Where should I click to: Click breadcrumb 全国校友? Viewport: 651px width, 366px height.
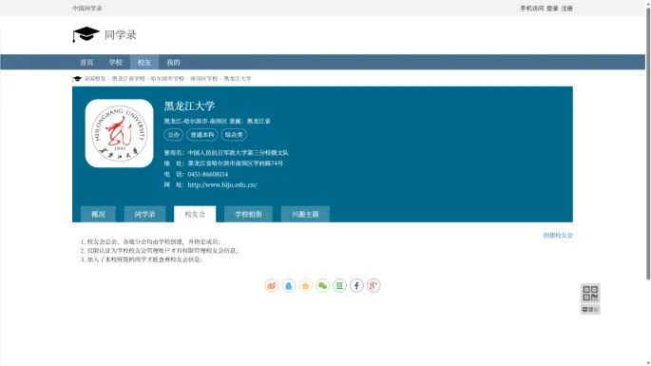click(95, 79)
